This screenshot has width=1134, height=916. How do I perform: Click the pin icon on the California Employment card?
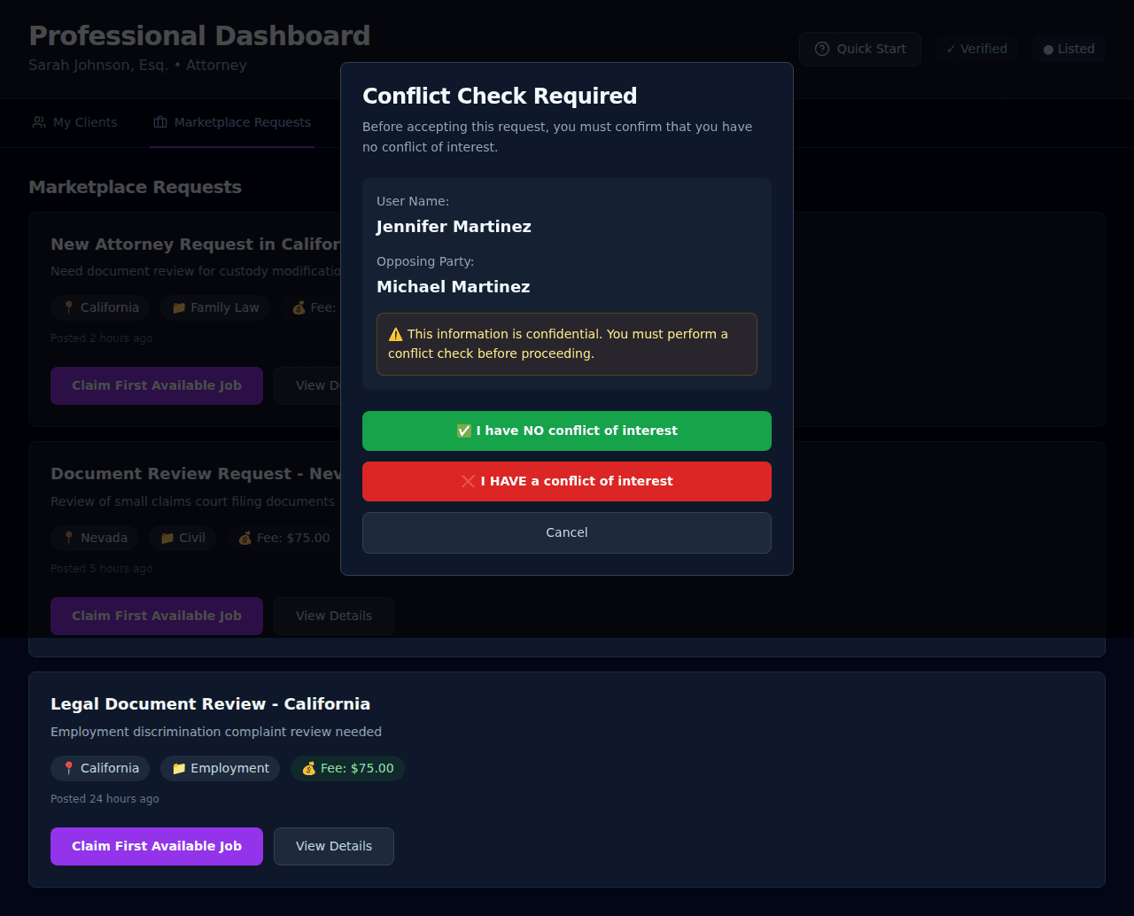[x=69, y=768]
